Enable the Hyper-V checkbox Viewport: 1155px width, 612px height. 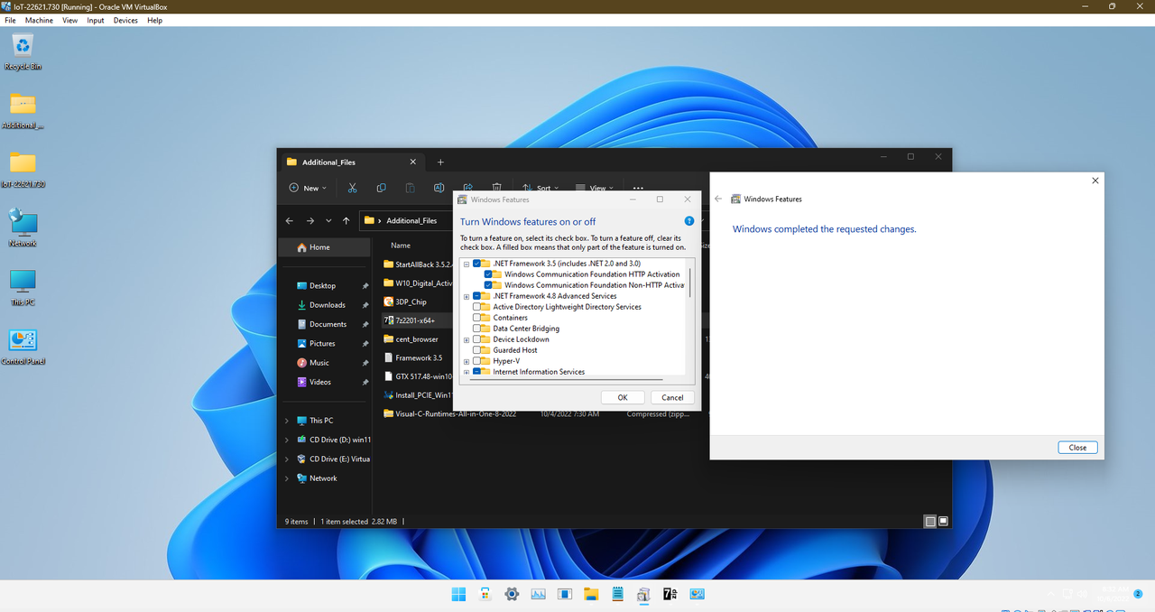(x=477, y=361)
